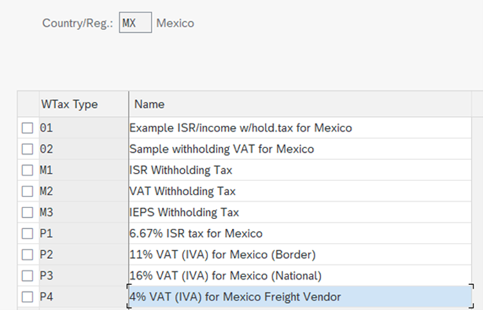Click the Country/Reg. MX input field
Screen dimensions: 483x310
pos(135,23)
